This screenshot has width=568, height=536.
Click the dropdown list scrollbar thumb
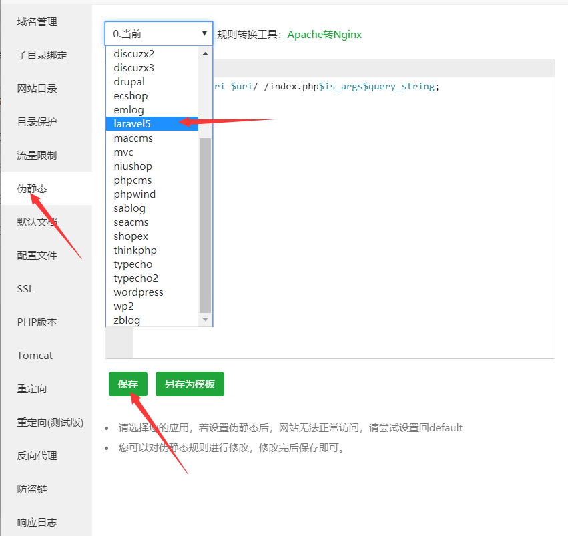pyautogui.click(x=205, y=224)
